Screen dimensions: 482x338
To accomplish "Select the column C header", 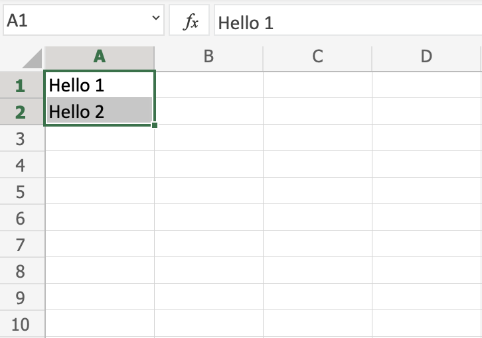I will 317,57.
